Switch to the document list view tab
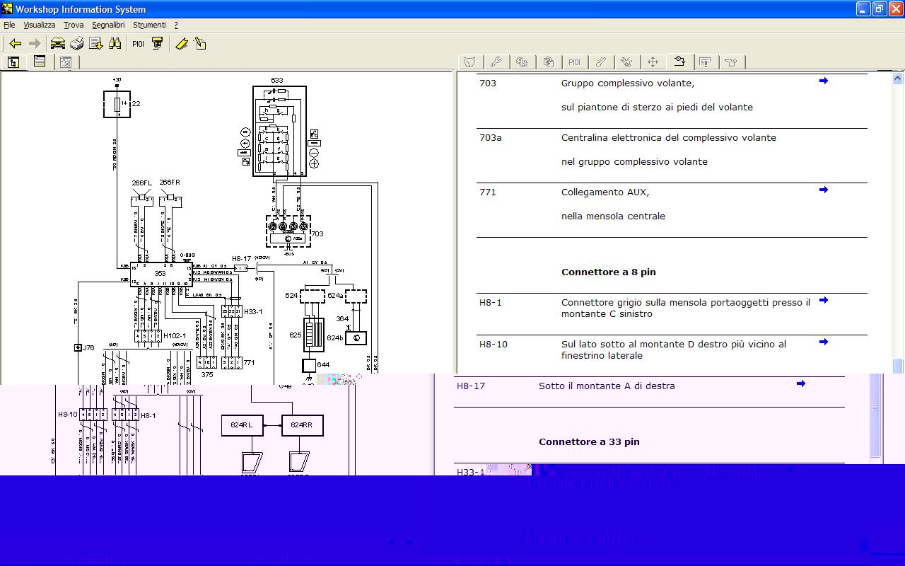 [40, 62]
